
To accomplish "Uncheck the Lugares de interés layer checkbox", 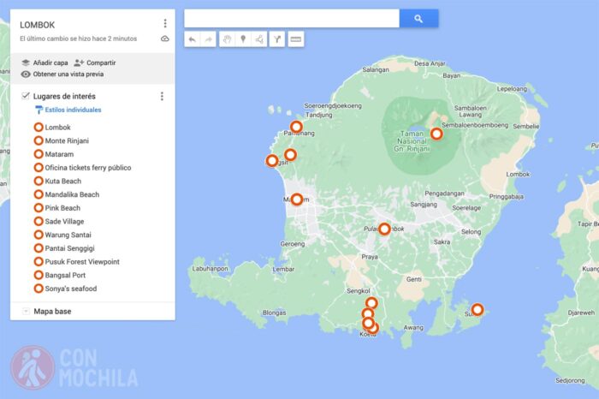I will coord(25,96).
